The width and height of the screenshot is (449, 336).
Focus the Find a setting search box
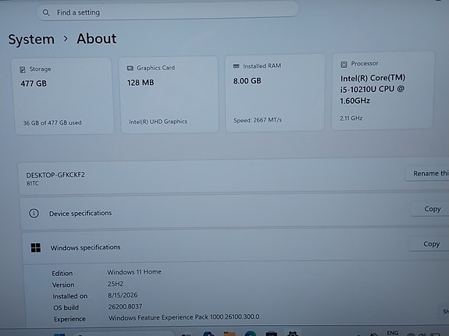168,12
